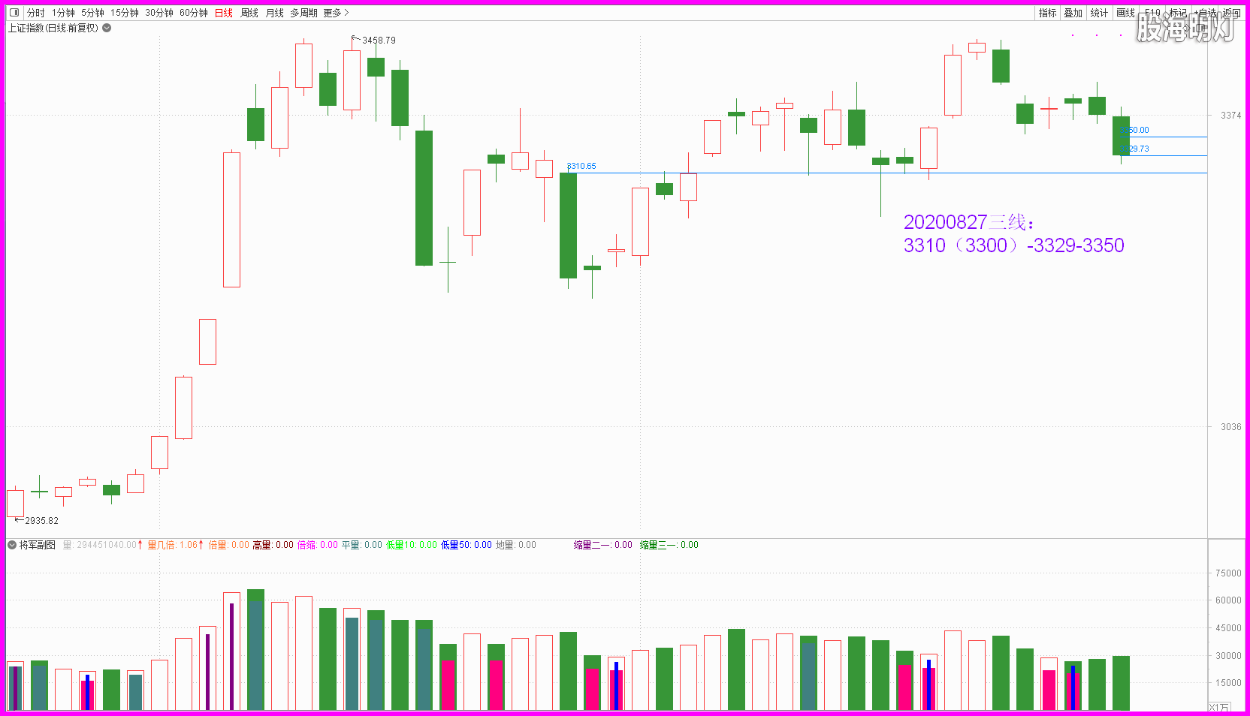Add to watchlist with +自选
Image resolution: width=1250 pixels, height=716 pixels.
click(x=1204, y=13)
